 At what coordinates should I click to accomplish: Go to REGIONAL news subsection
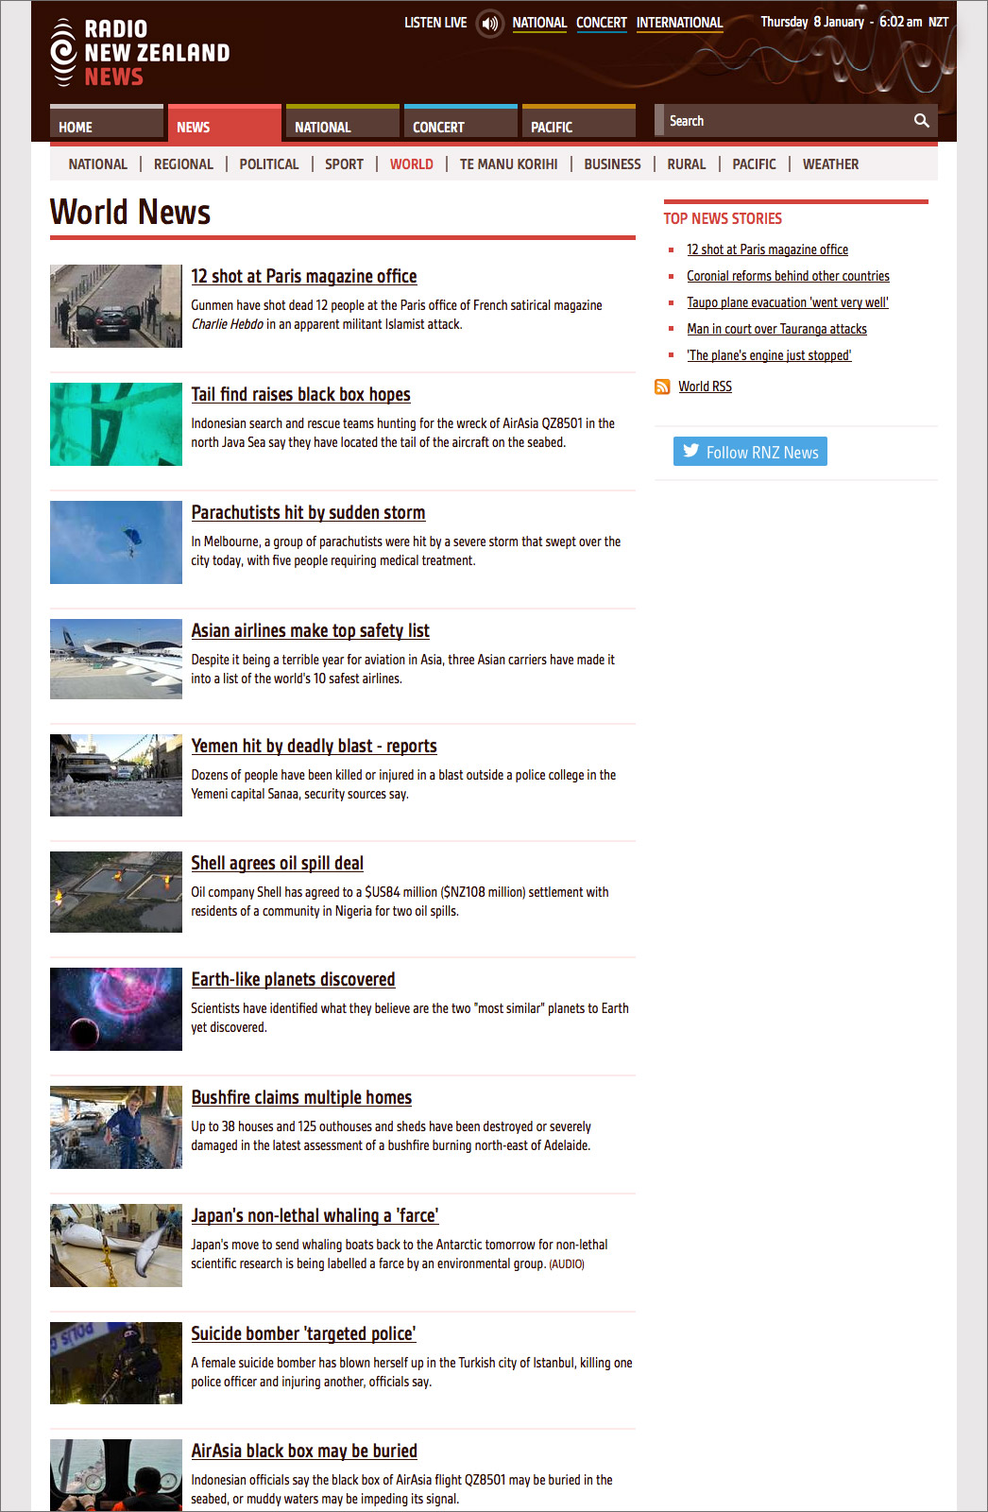pyautogui.click(x=183, y=164)
